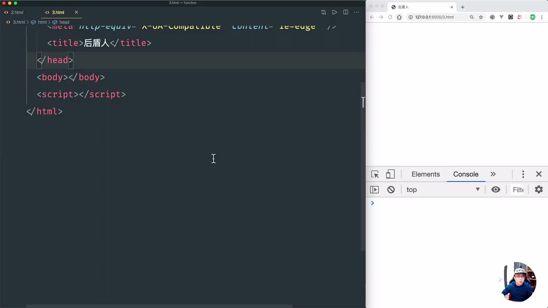Click the browser home icon
This screenshot has height=308, width=548.
(399, 17)
